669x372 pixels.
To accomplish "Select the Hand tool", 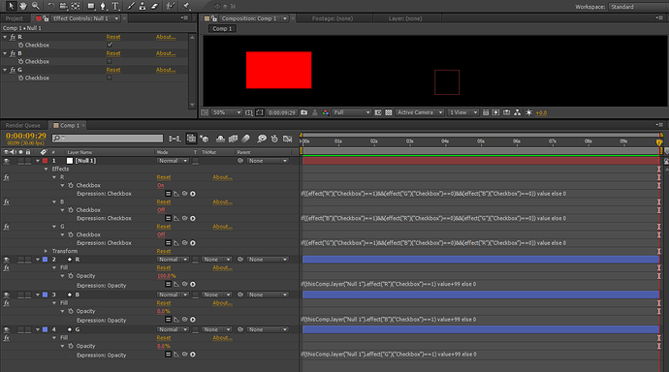I will (23, 6).
